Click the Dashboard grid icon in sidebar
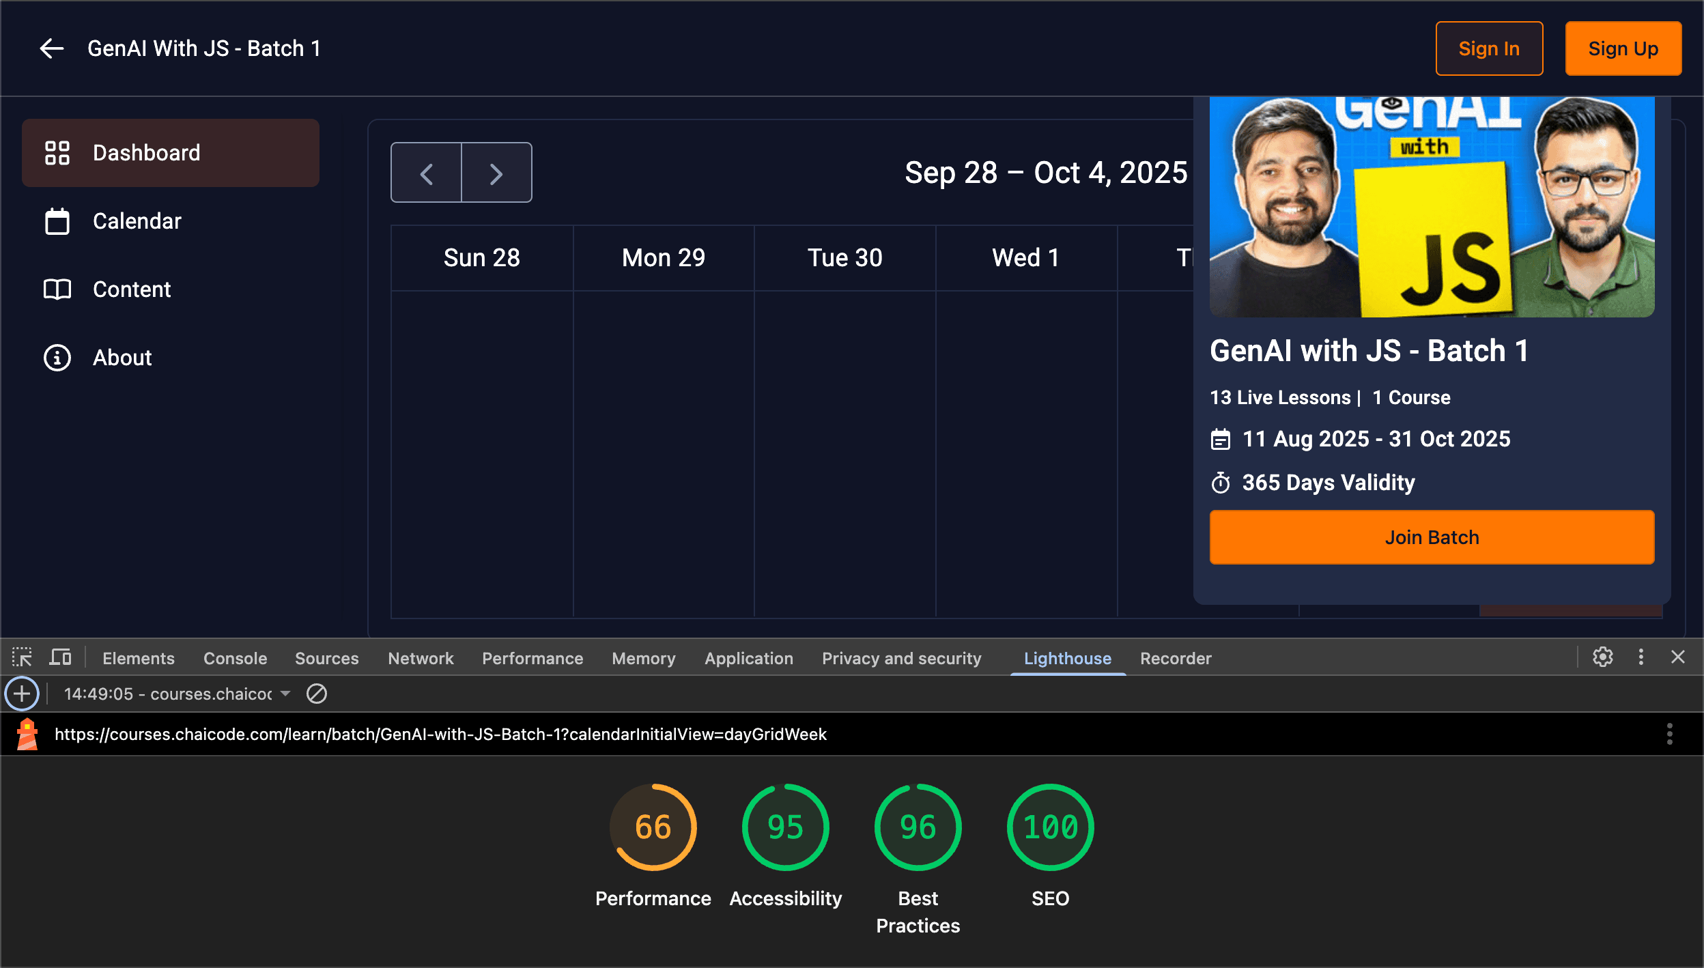This screenshot has height=968, width=1704. tap(58, 153)
